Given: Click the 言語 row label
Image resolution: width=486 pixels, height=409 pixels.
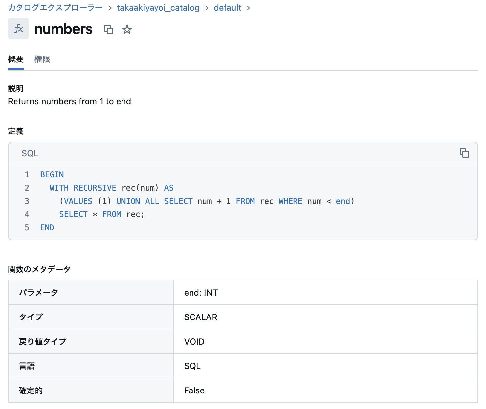Looking at the screenshot, I should point(27,366).
